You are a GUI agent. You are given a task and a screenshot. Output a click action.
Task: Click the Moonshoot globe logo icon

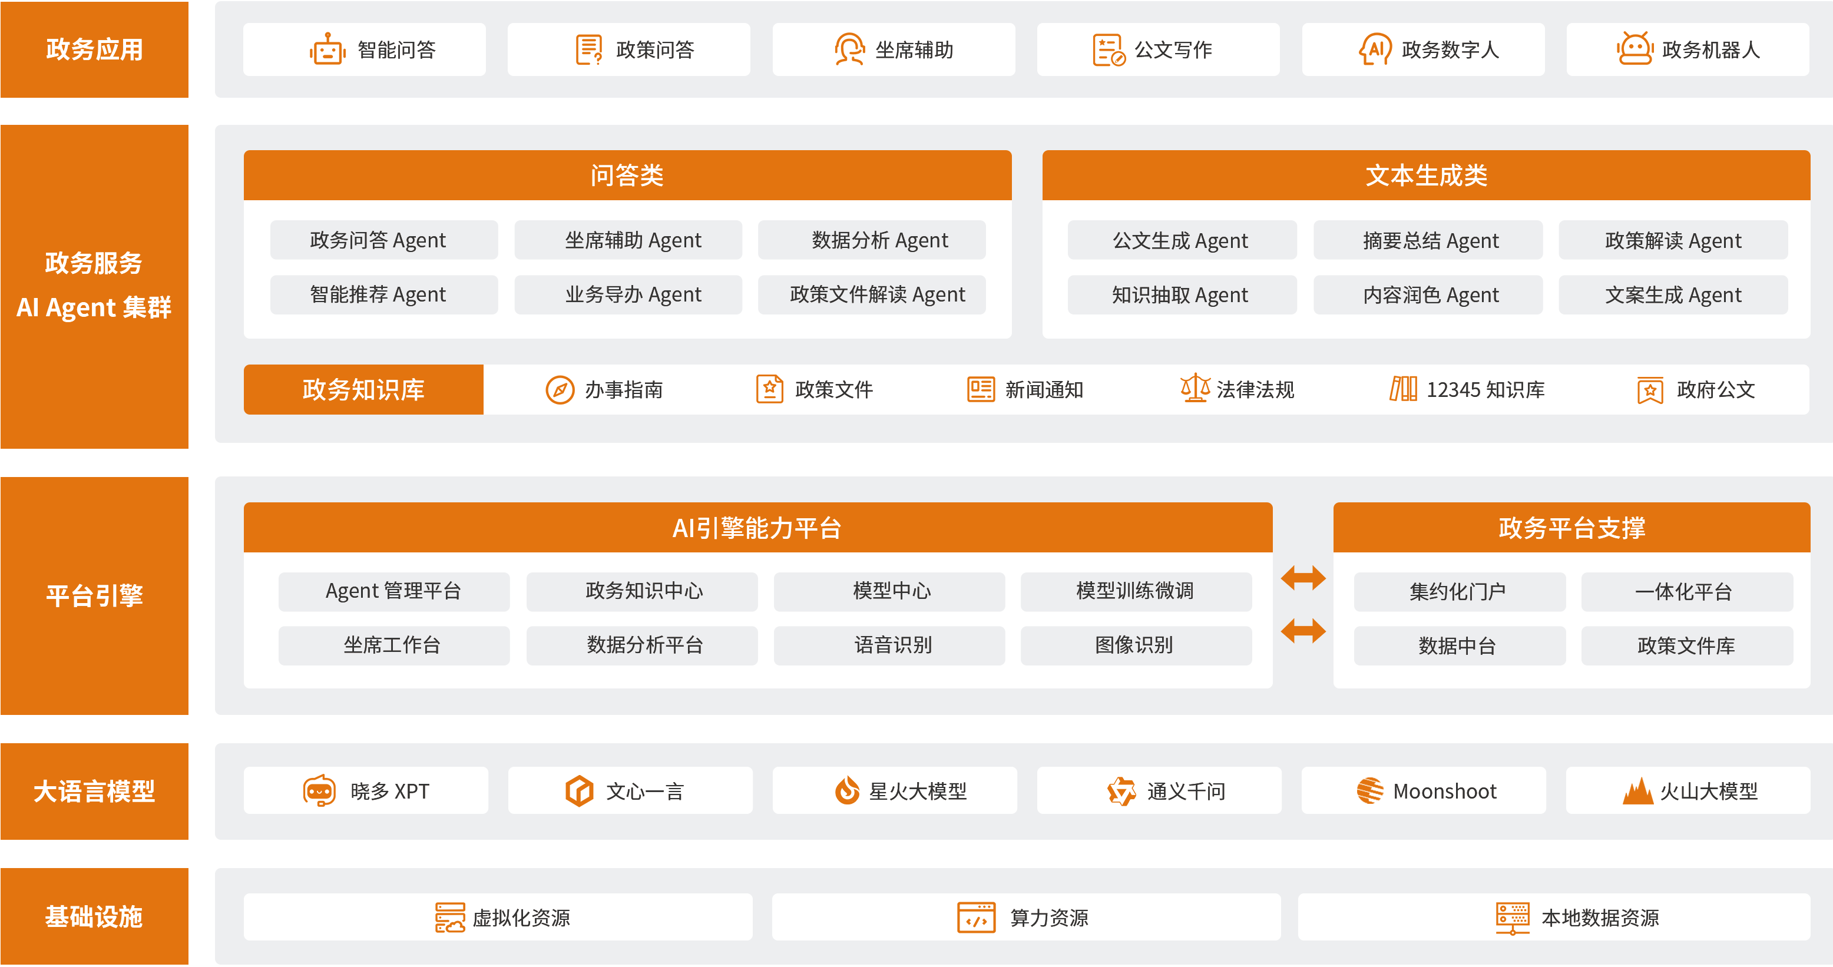pyautogui.click(x=1370, y=790)
